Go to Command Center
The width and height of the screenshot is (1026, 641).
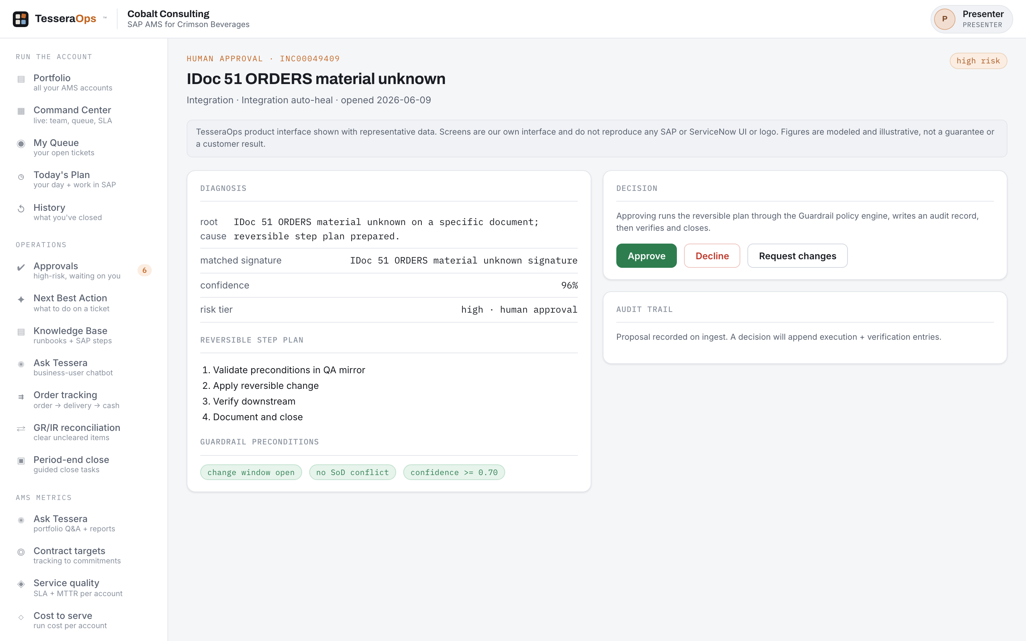coord(83,115)
